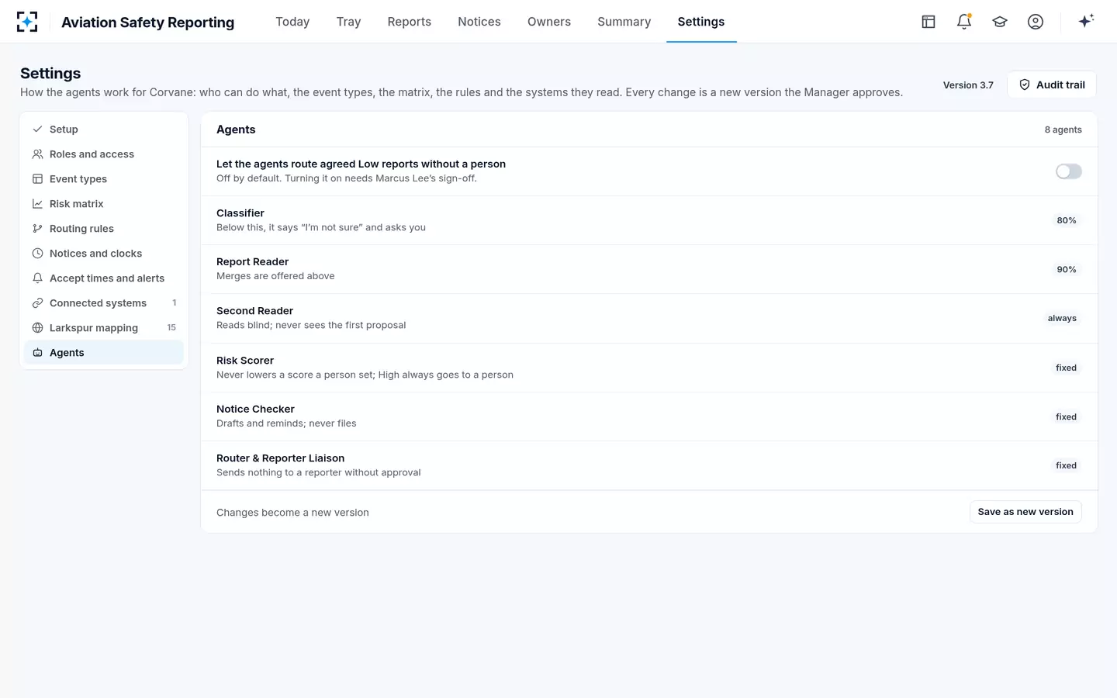Click the Aviation Safety Reporting logo icon
Screen dimensions: 1117x698
coord(27,22)
